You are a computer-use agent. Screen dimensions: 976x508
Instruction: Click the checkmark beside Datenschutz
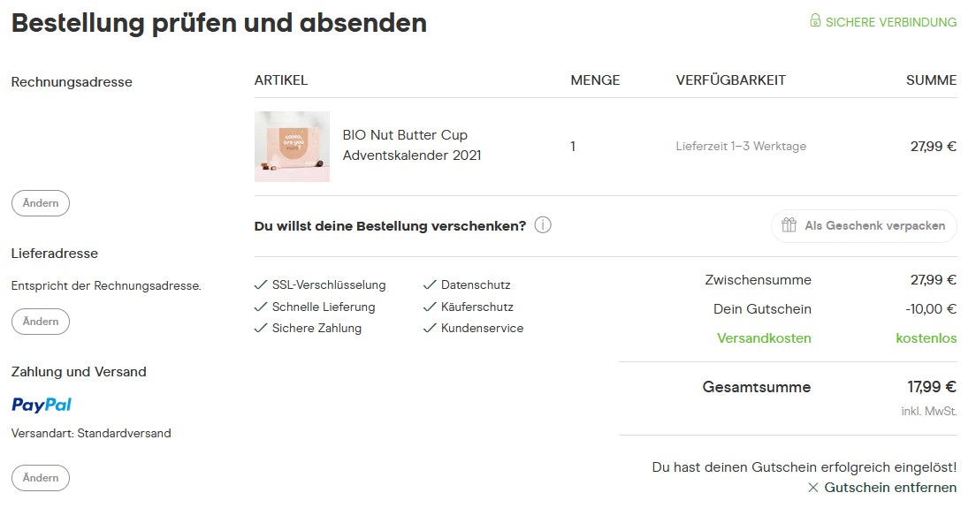point(430,285)
